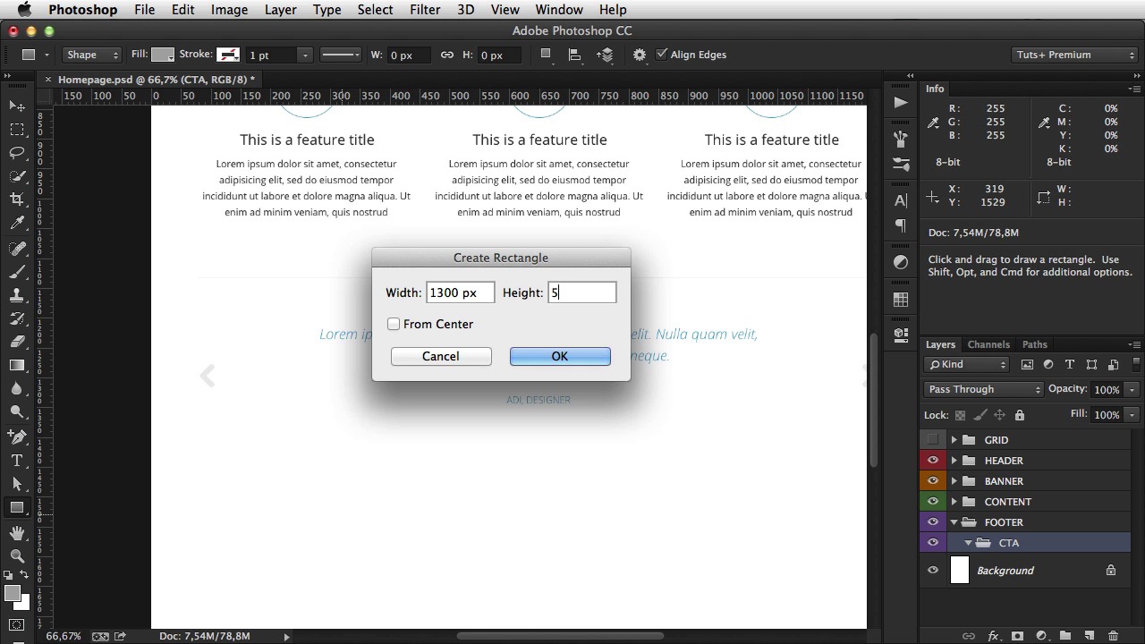This screenshot has width=1145, height=644.
Task: Expand the HEADER layer group
Action: [x=954, y=461]
